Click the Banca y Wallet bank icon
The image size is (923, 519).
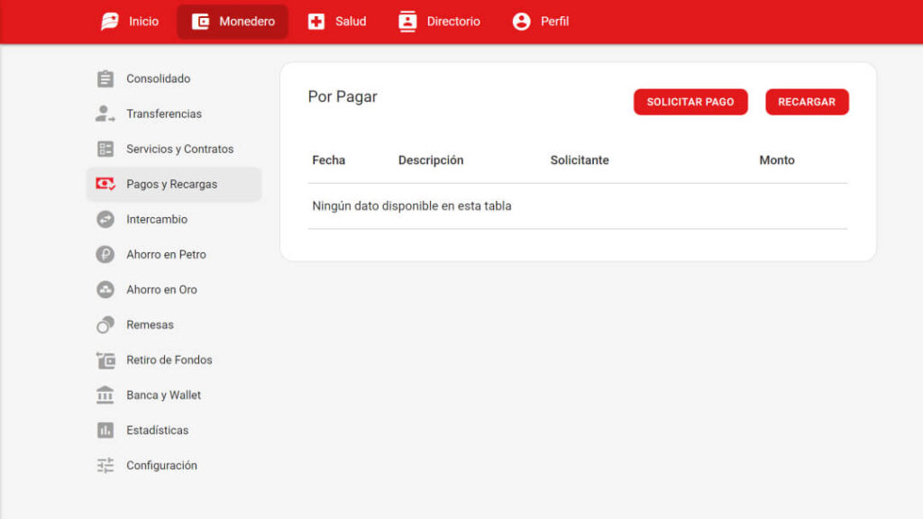[x=105, y=395]
